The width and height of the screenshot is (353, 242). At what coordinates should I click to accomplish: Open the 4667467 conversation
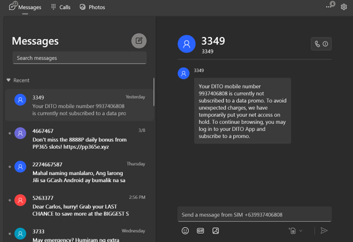pos(80,139)
